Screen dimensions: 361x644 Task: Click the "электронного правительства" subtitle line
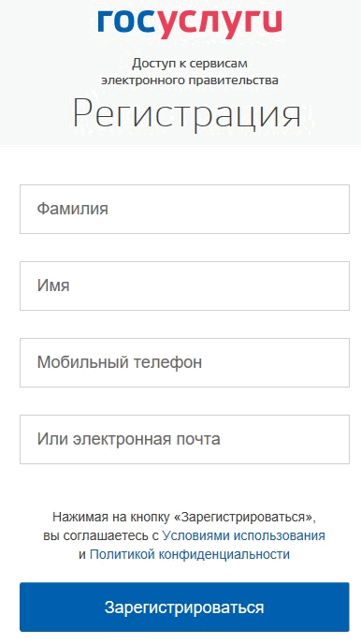pos(190,80)
